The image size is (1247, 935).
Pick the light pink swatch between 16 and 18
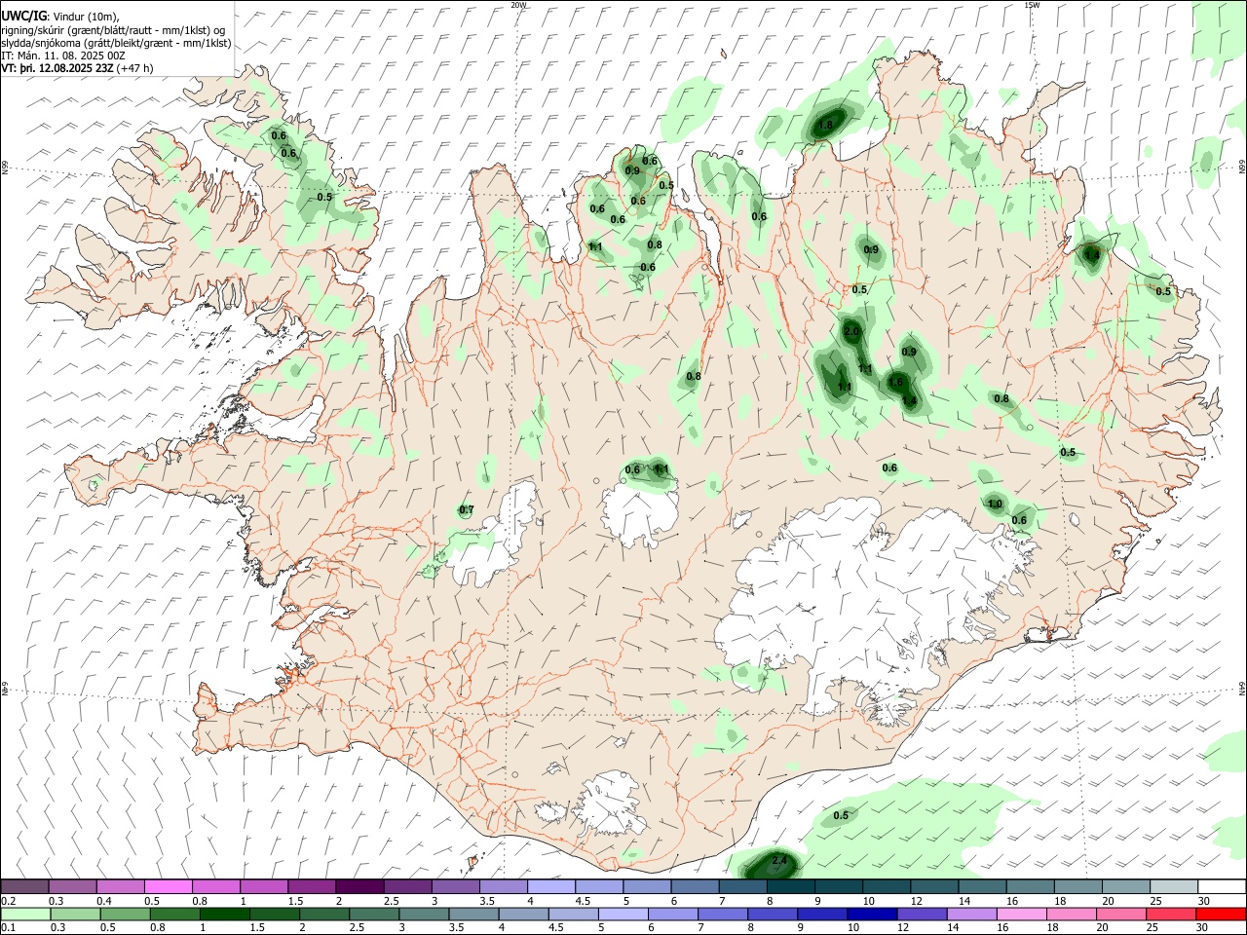(1021, 914)
